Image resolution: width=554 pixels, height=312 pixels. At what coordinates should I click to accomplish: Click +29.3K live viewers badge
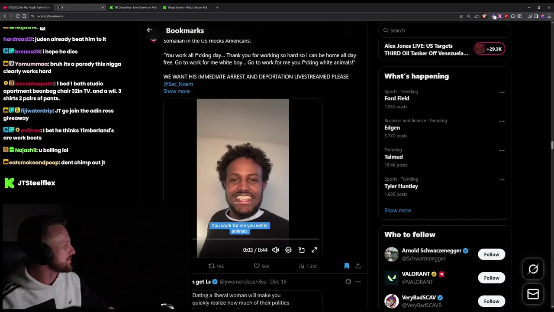tap(490, 49)
